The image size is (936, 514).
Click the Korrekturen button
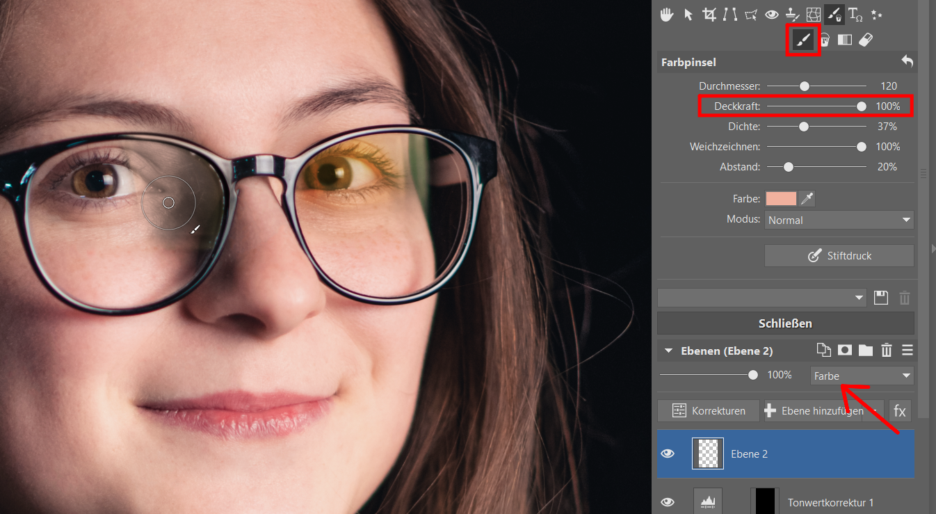709,410
